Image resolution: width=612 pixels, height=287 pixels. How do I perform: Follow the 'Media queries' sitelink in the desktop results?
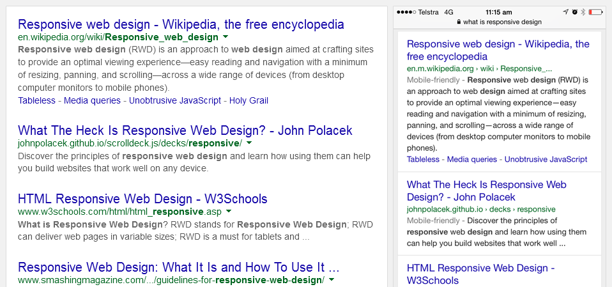[92, 101]
